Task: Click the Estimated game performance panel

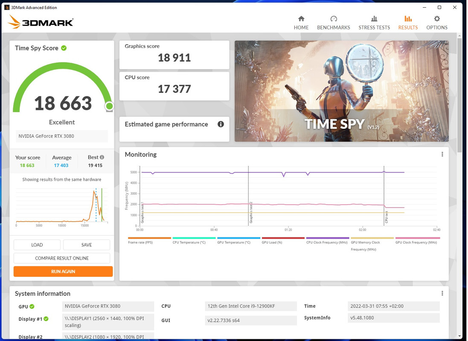Action: 174,129
